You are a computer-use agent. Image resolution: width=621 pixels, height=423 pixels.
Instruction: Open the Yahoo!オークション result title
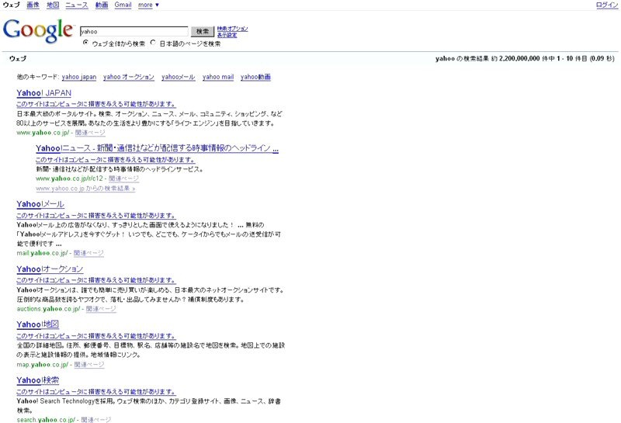[x=50, y=269]
